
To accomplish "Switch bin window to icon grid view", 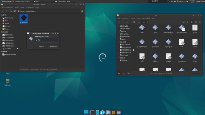I will [192, 22].
